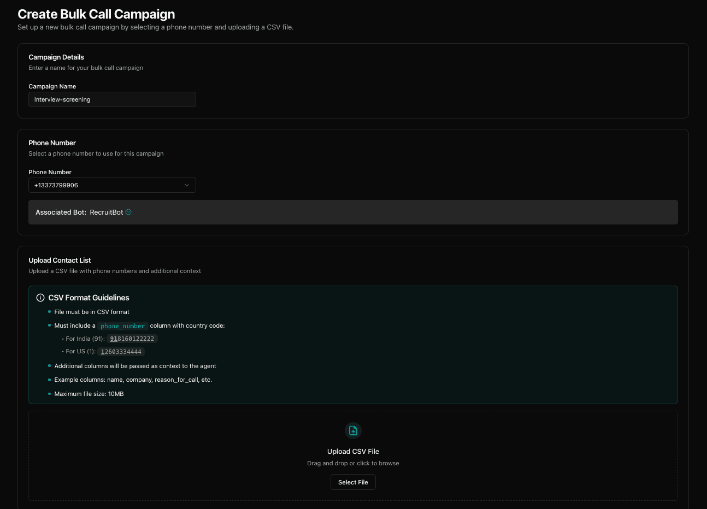Click the info icon beside CSV Format Guidelines
The image size is (707, 509).
[x=40, y=298]
